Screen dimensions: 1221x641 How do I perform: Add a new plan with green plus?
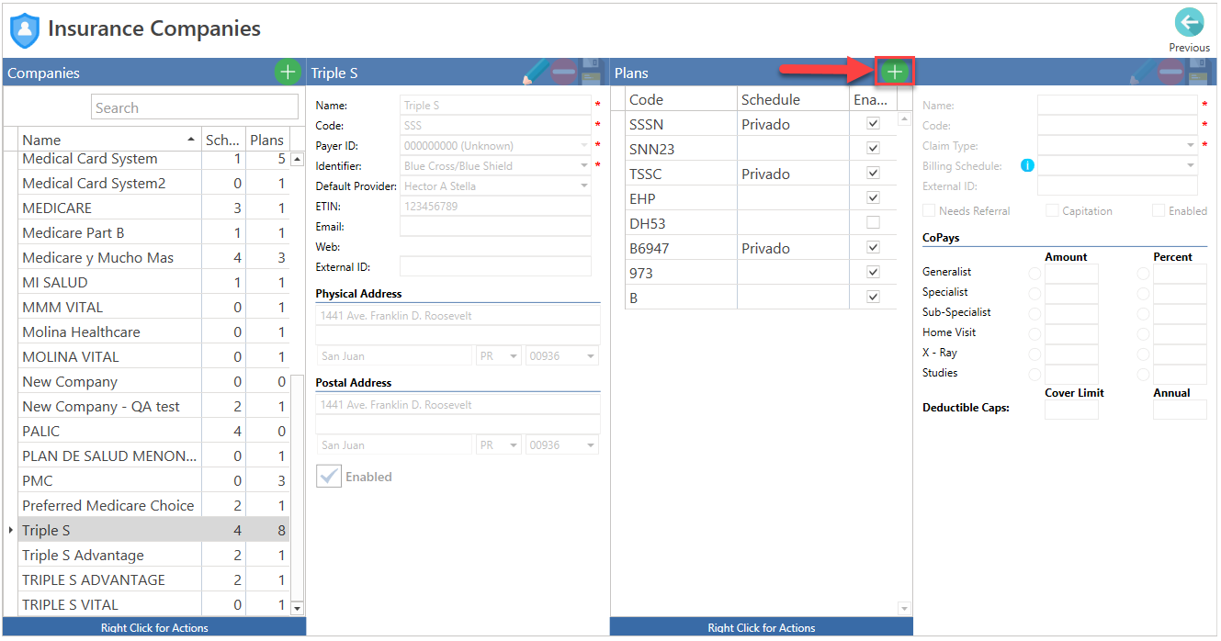(895, 72)
